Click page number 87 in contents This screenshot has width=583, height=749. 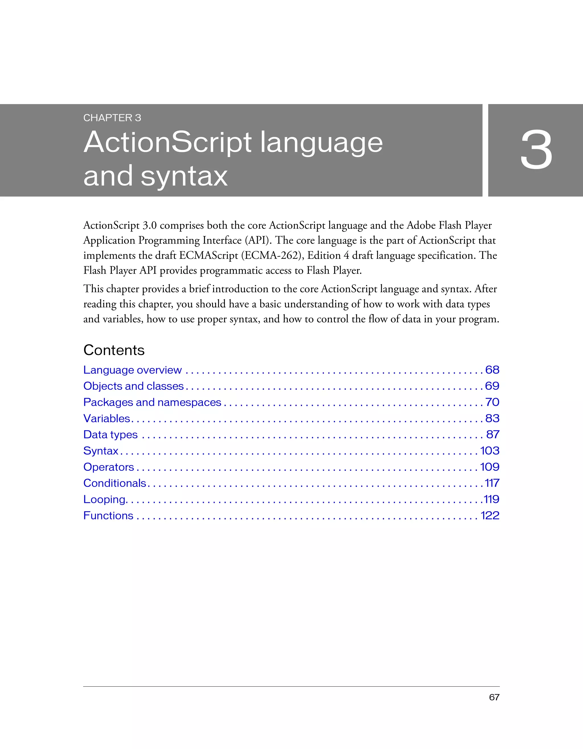493,434
